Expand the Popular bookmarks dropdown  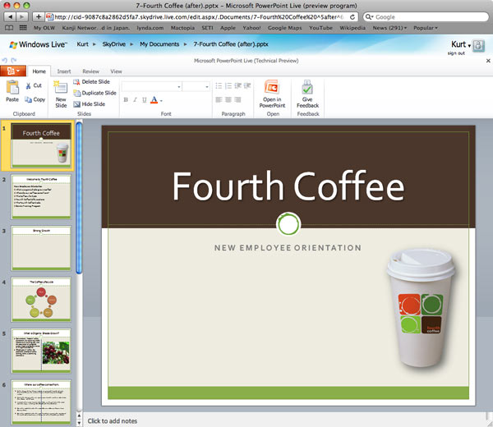[x=425, y=28]
